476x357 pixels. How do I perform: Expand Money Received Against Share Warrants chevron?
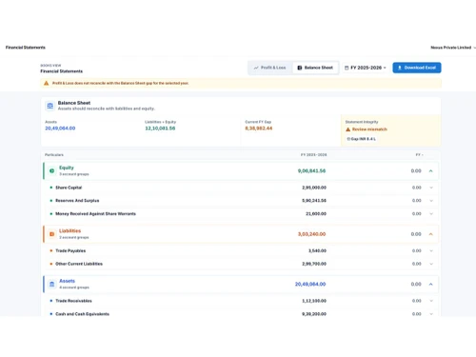[x=431, y=214]
